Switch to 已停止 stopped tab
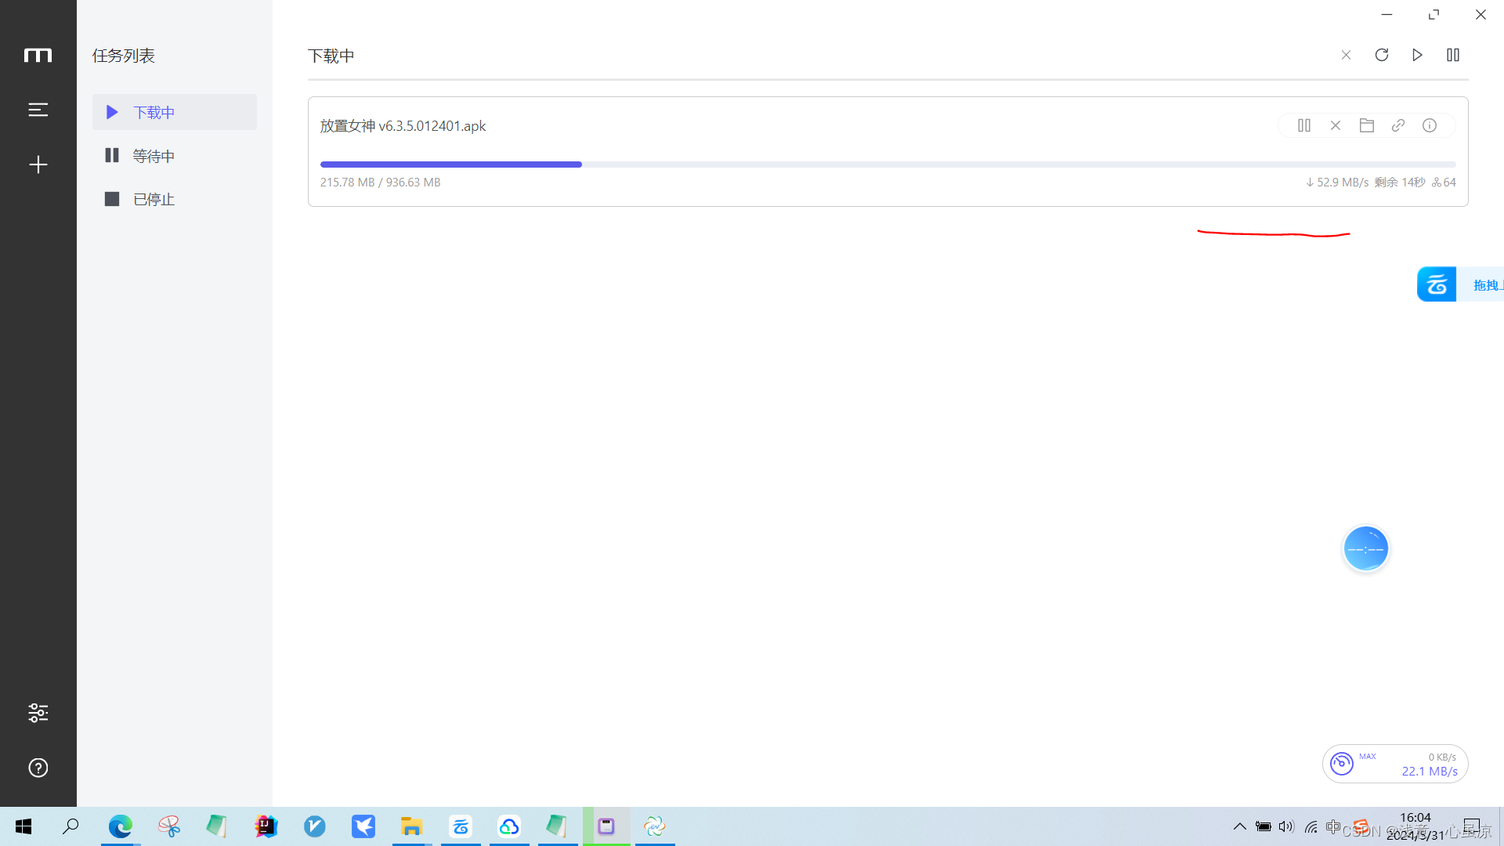Image resolution: width=1504 pixels, height=846 pixels. tap(154, 200)
